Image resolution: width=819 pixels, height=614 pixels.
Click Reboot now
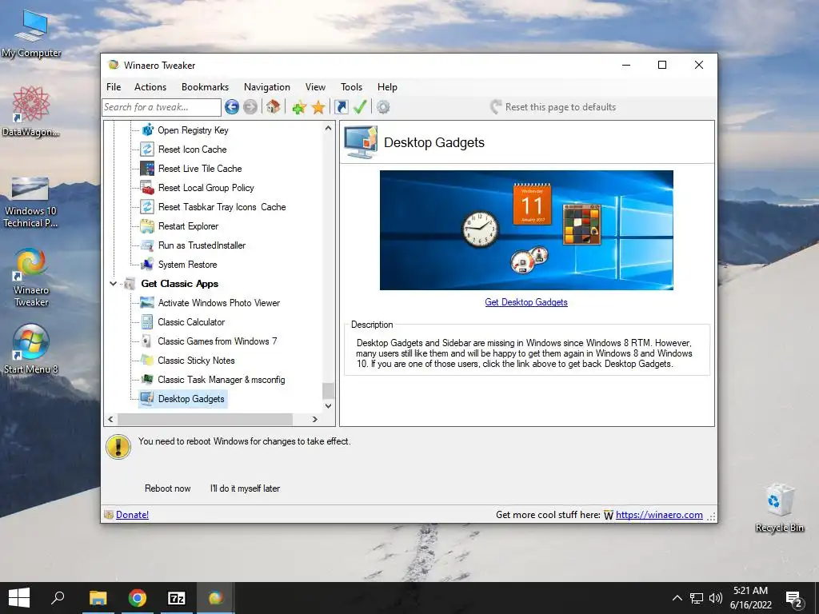point(168,488)
